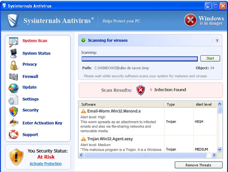Click the Sysinternals shield logo in header

[x=13, y=20]
